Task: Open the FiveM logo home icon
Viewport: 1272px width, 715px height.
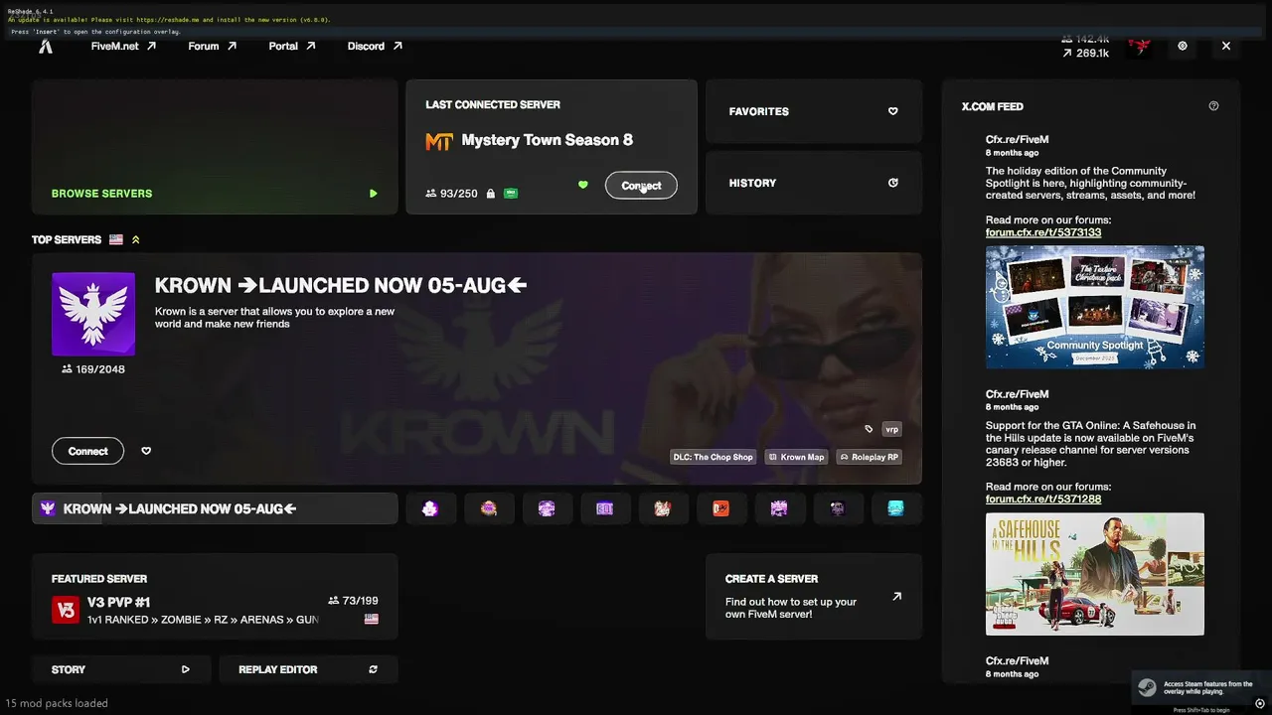Action: 46,46
